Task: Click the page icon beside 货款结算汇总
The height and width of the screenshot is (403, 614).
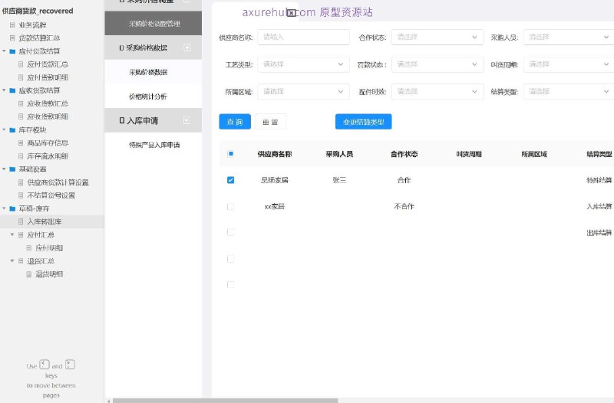Action: pyautogui.click(x=12, y=38)
